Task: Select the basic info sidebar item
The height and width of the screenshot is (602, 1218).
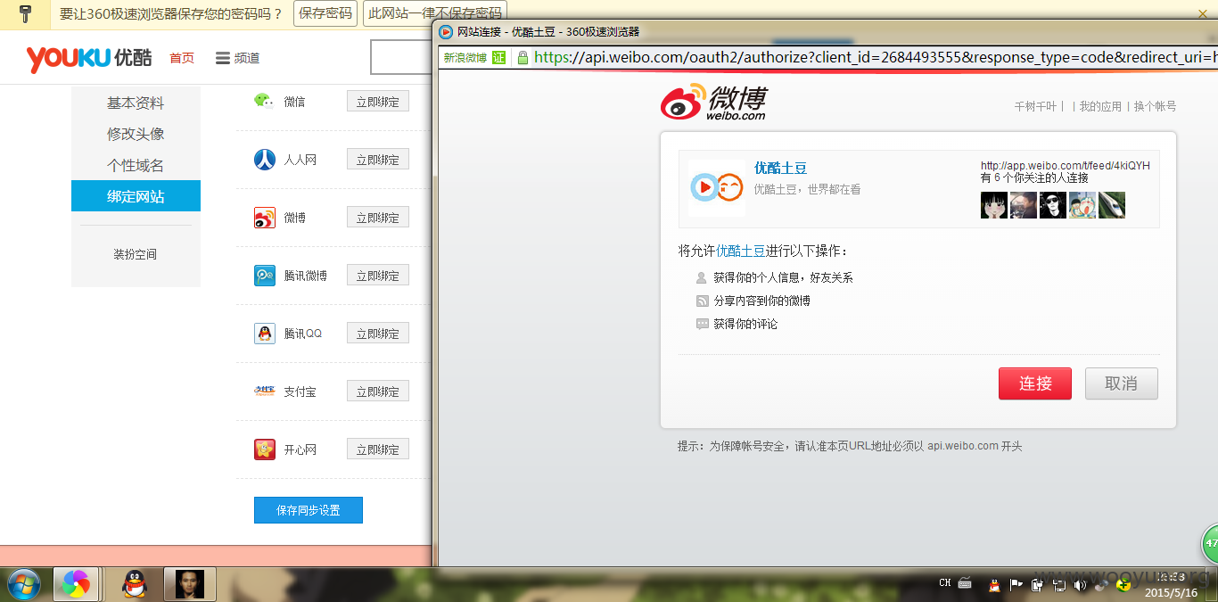Action: [x=136, y=103]
